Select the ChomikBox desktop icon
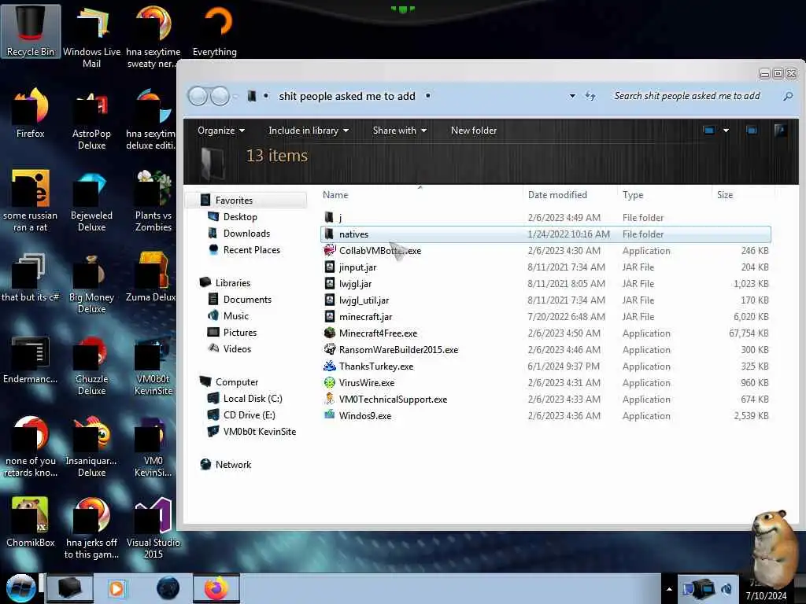806x604 pixels. [31, 521]
